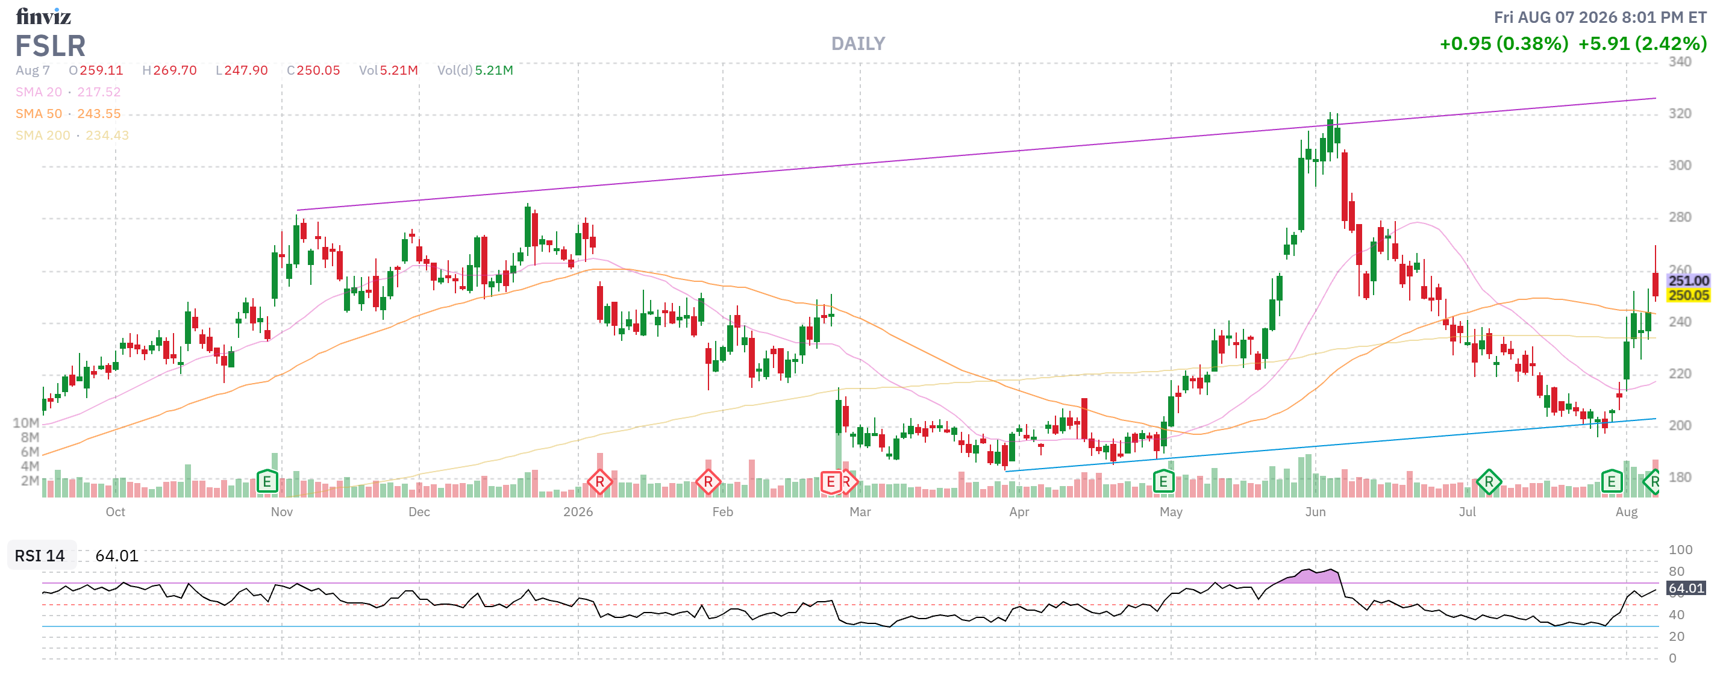Click the finviz logo
Screen dimensions: 1723x677
click(43, 16)
